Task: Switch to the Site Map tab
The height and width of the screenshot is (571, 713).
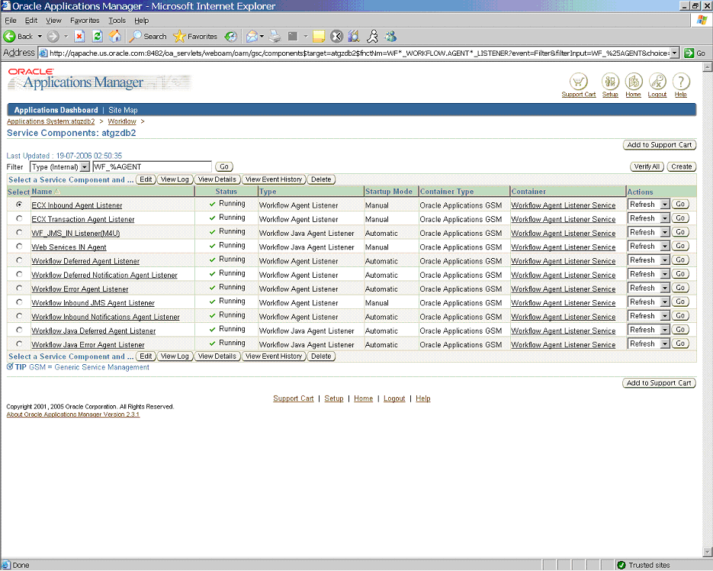Action: click(123, 110)
